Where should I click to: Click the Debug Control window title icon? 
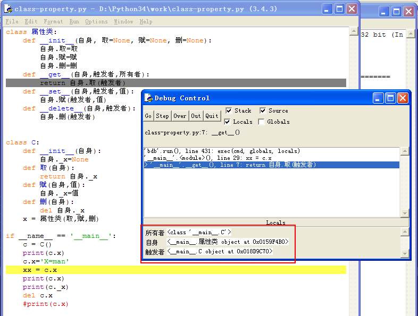[149, 98]
